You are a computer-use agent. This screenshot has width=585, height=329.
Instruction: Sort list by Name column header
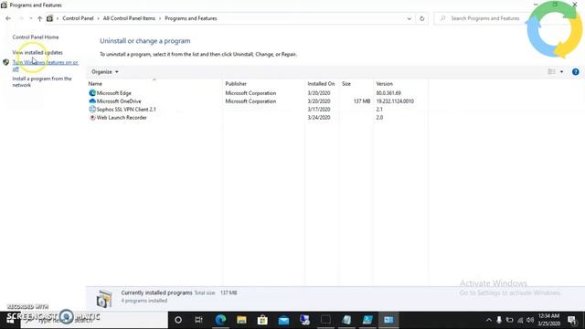pyautogui.click(x=95, y=83)
